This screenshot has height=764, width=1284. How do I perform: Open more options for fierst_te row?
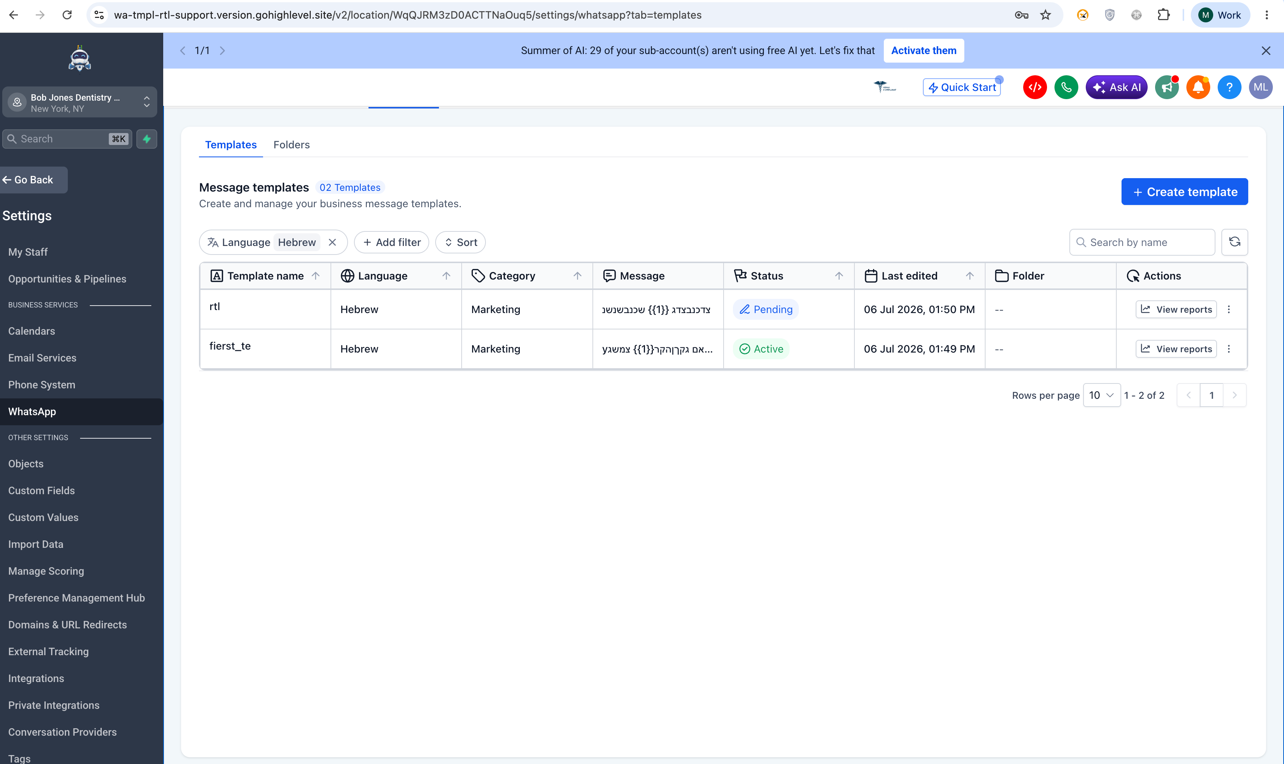click(x=1229, y=349)
